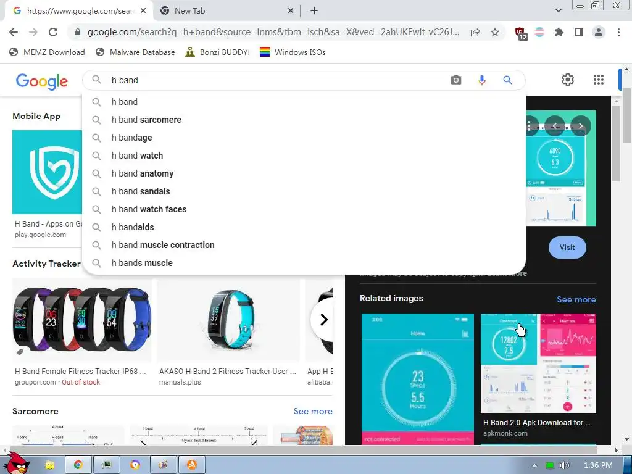Image resolution: width=632 pixels, height=474 pixels.
Task: Start voice search with microphone icon
Action: click(481, 80)
